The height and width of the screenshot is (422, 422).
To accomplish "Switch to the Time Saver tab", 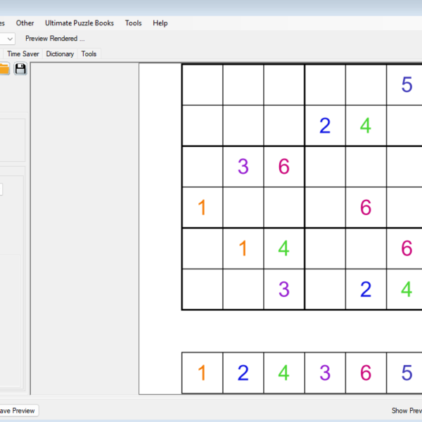I will (23, 53).
